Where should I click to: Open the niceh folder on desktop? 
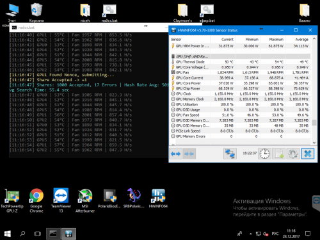(x=85, y=12)
